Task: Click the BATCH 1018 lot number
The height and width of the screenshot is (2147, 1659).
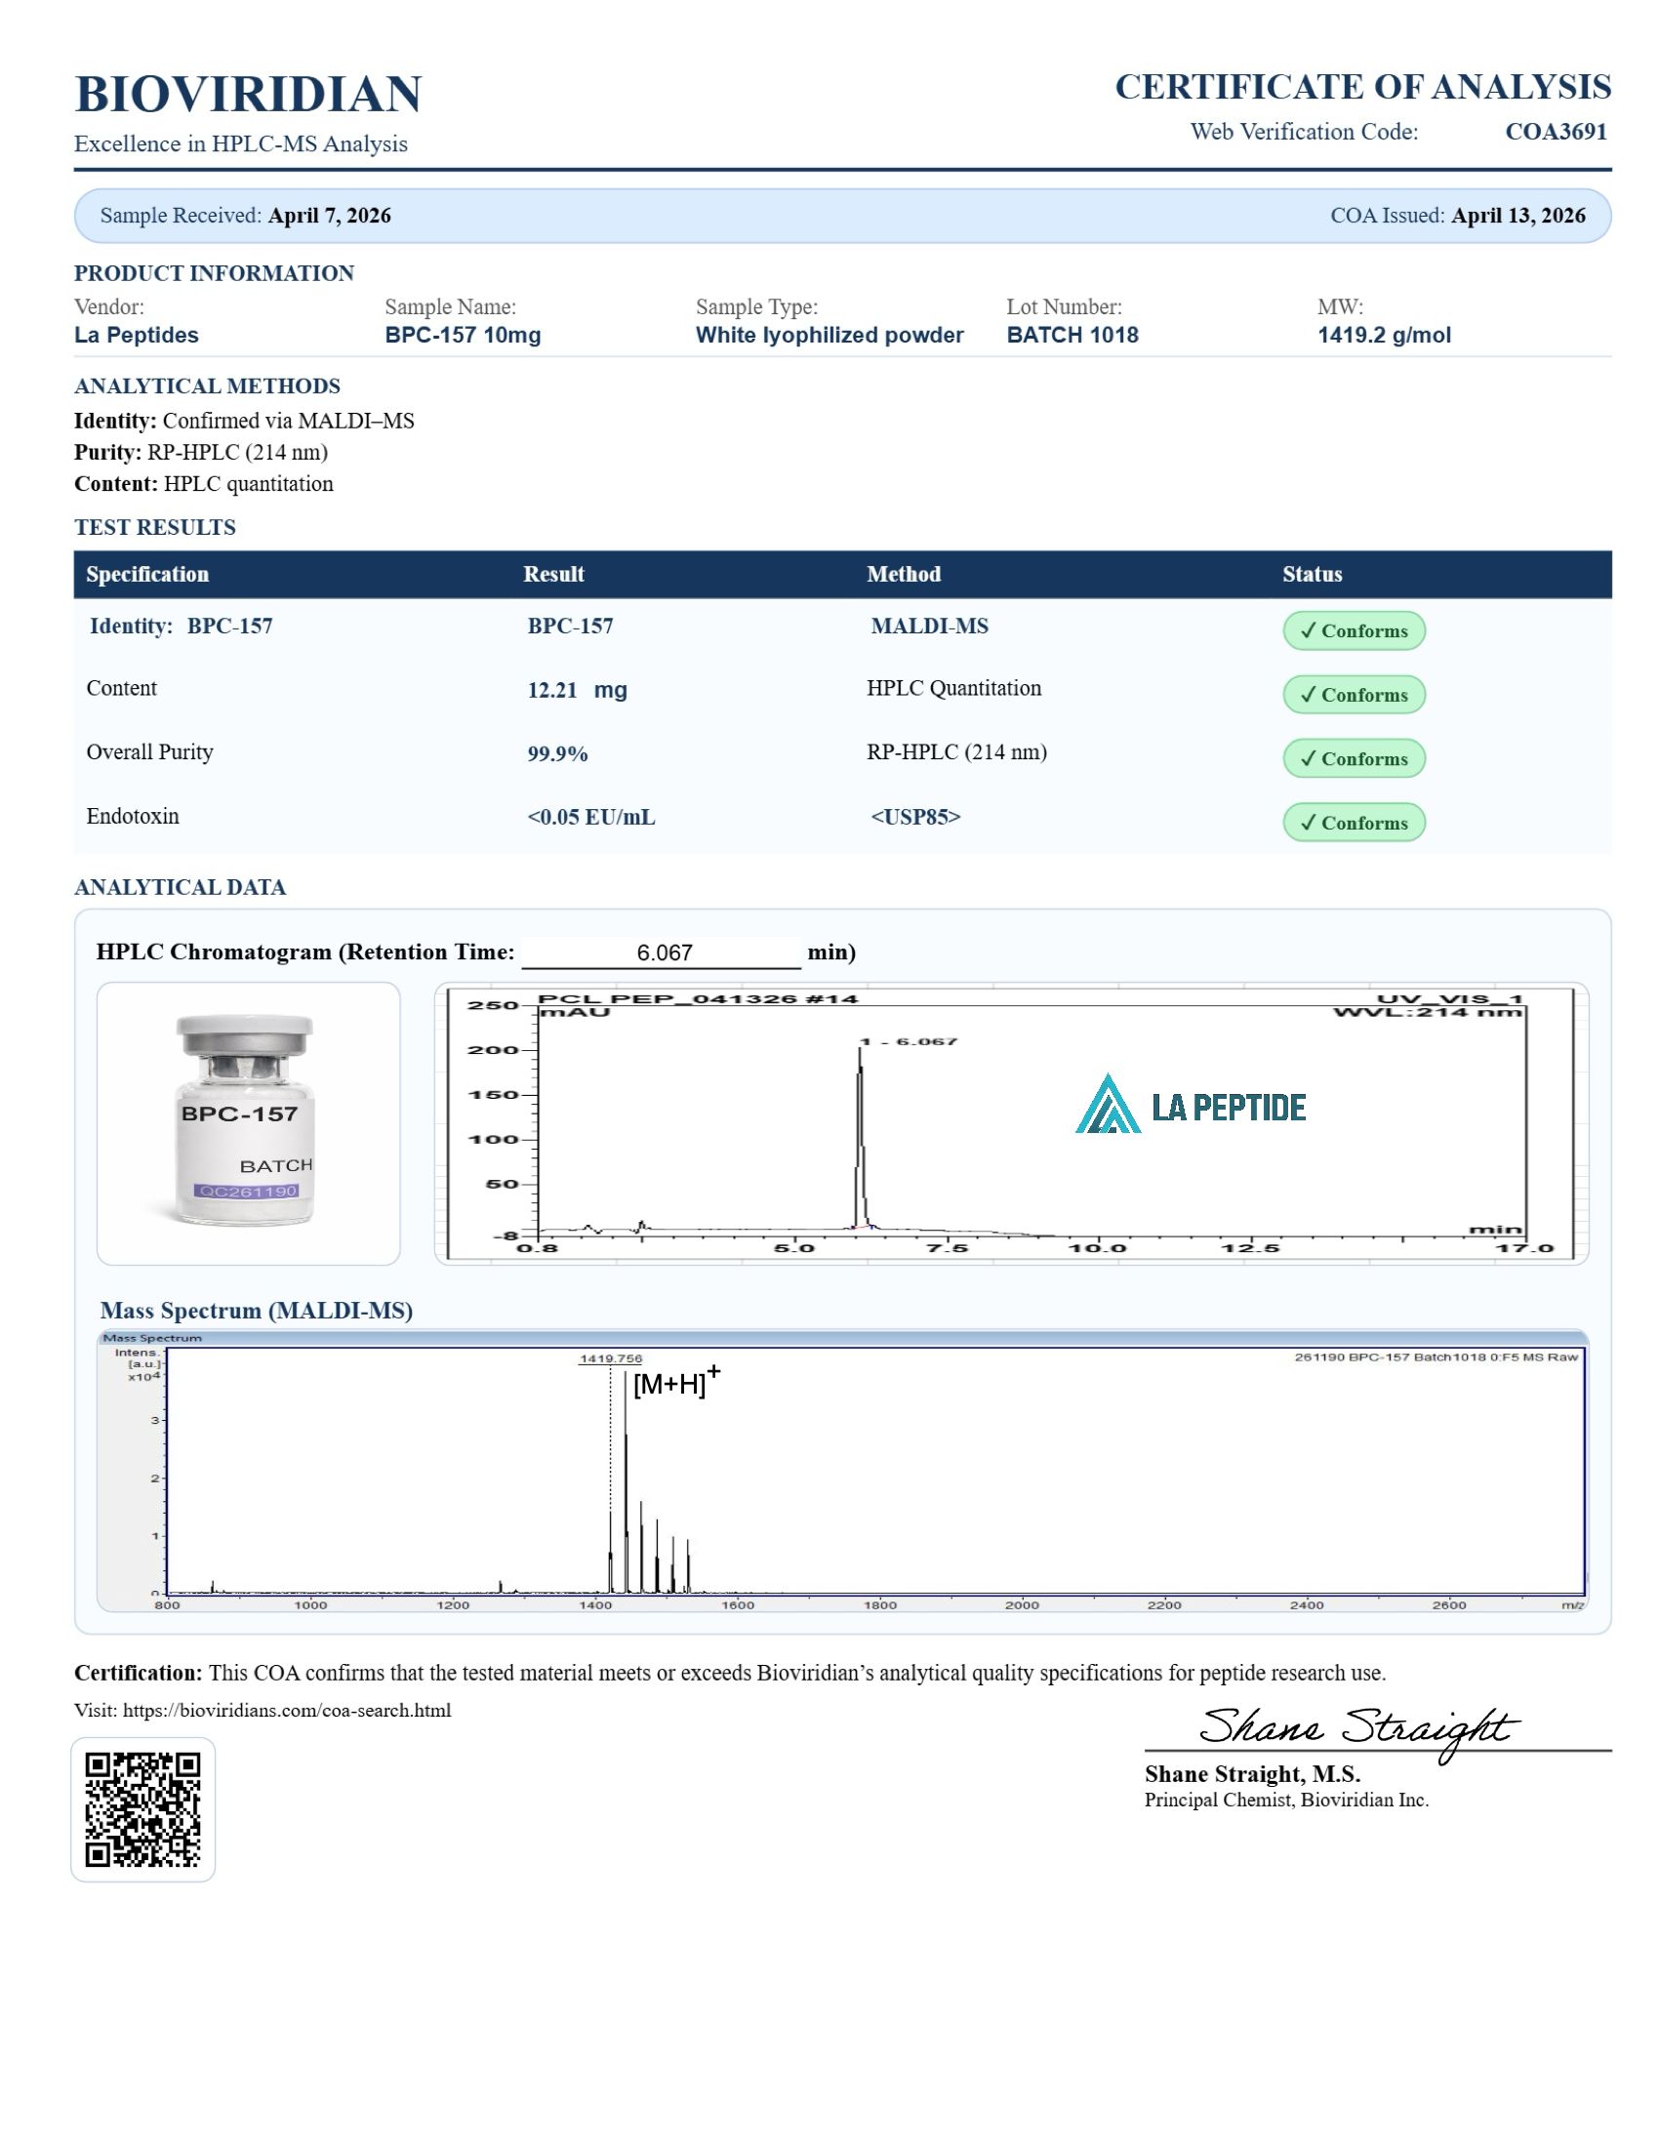Action: click(1072, 335)
